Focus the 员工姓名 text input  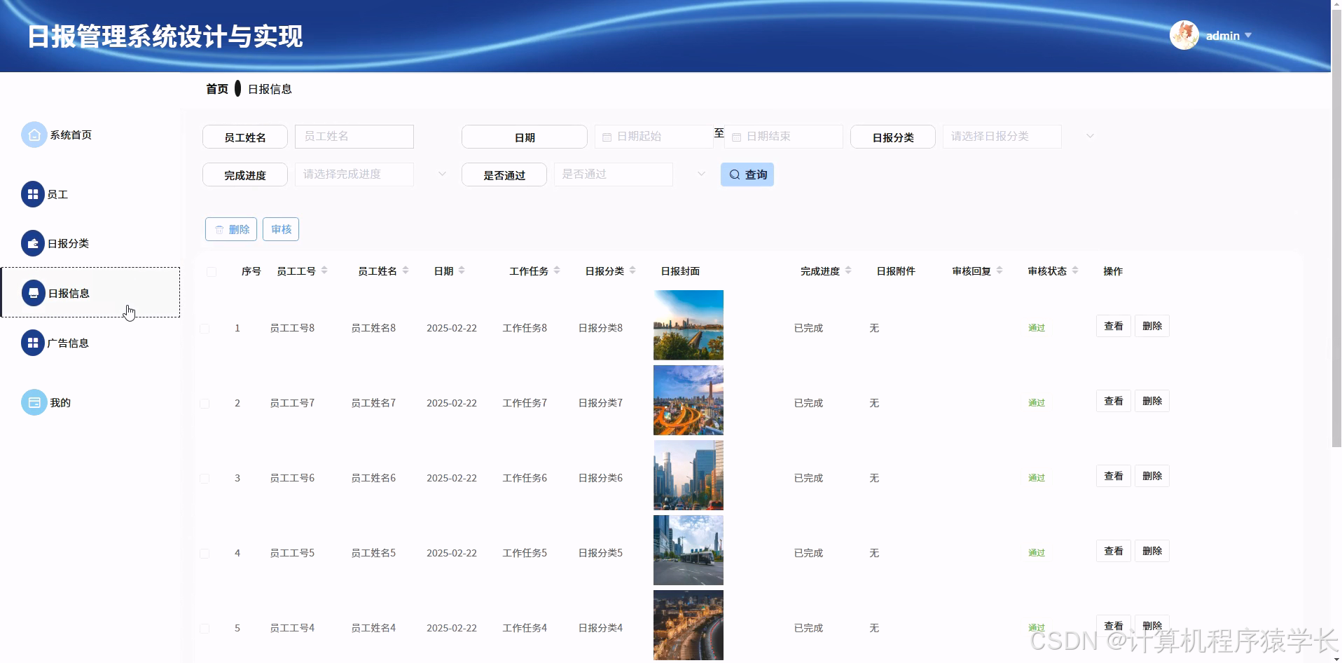pyautogui.click(x=354, y=137)
